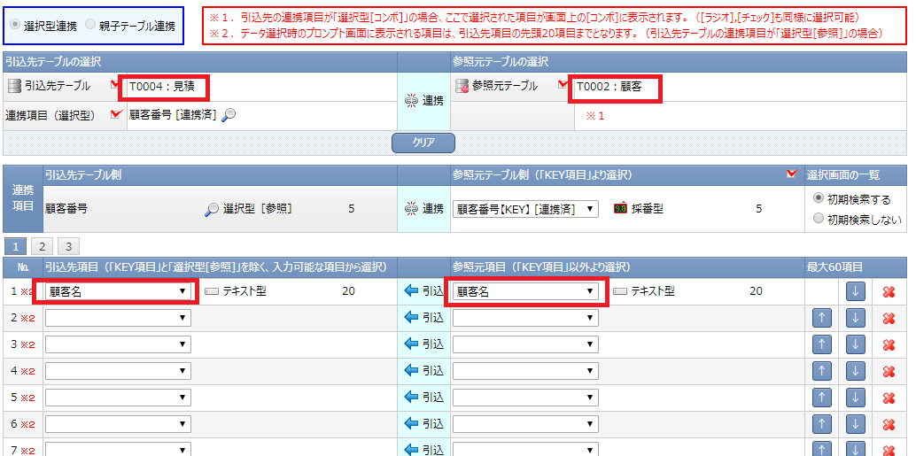Open row 1 引込先項目 顧客名 dropdown
916x456 pixels.
(x=117, y=291)
